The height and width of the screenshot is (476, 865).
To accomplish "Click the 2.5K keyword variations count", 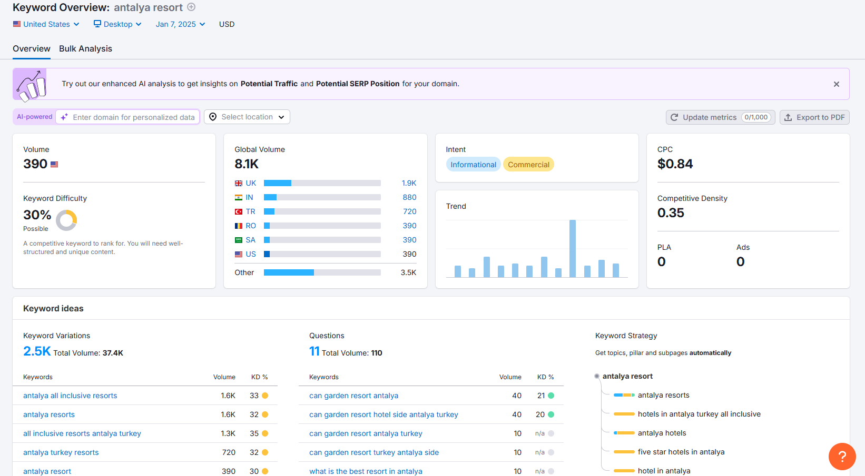I will [x=37, y=351].
